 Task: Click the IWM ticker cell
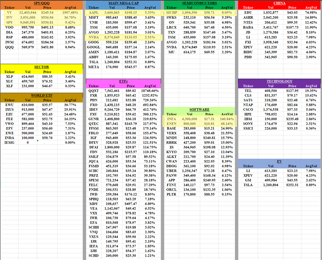point(10,42)
